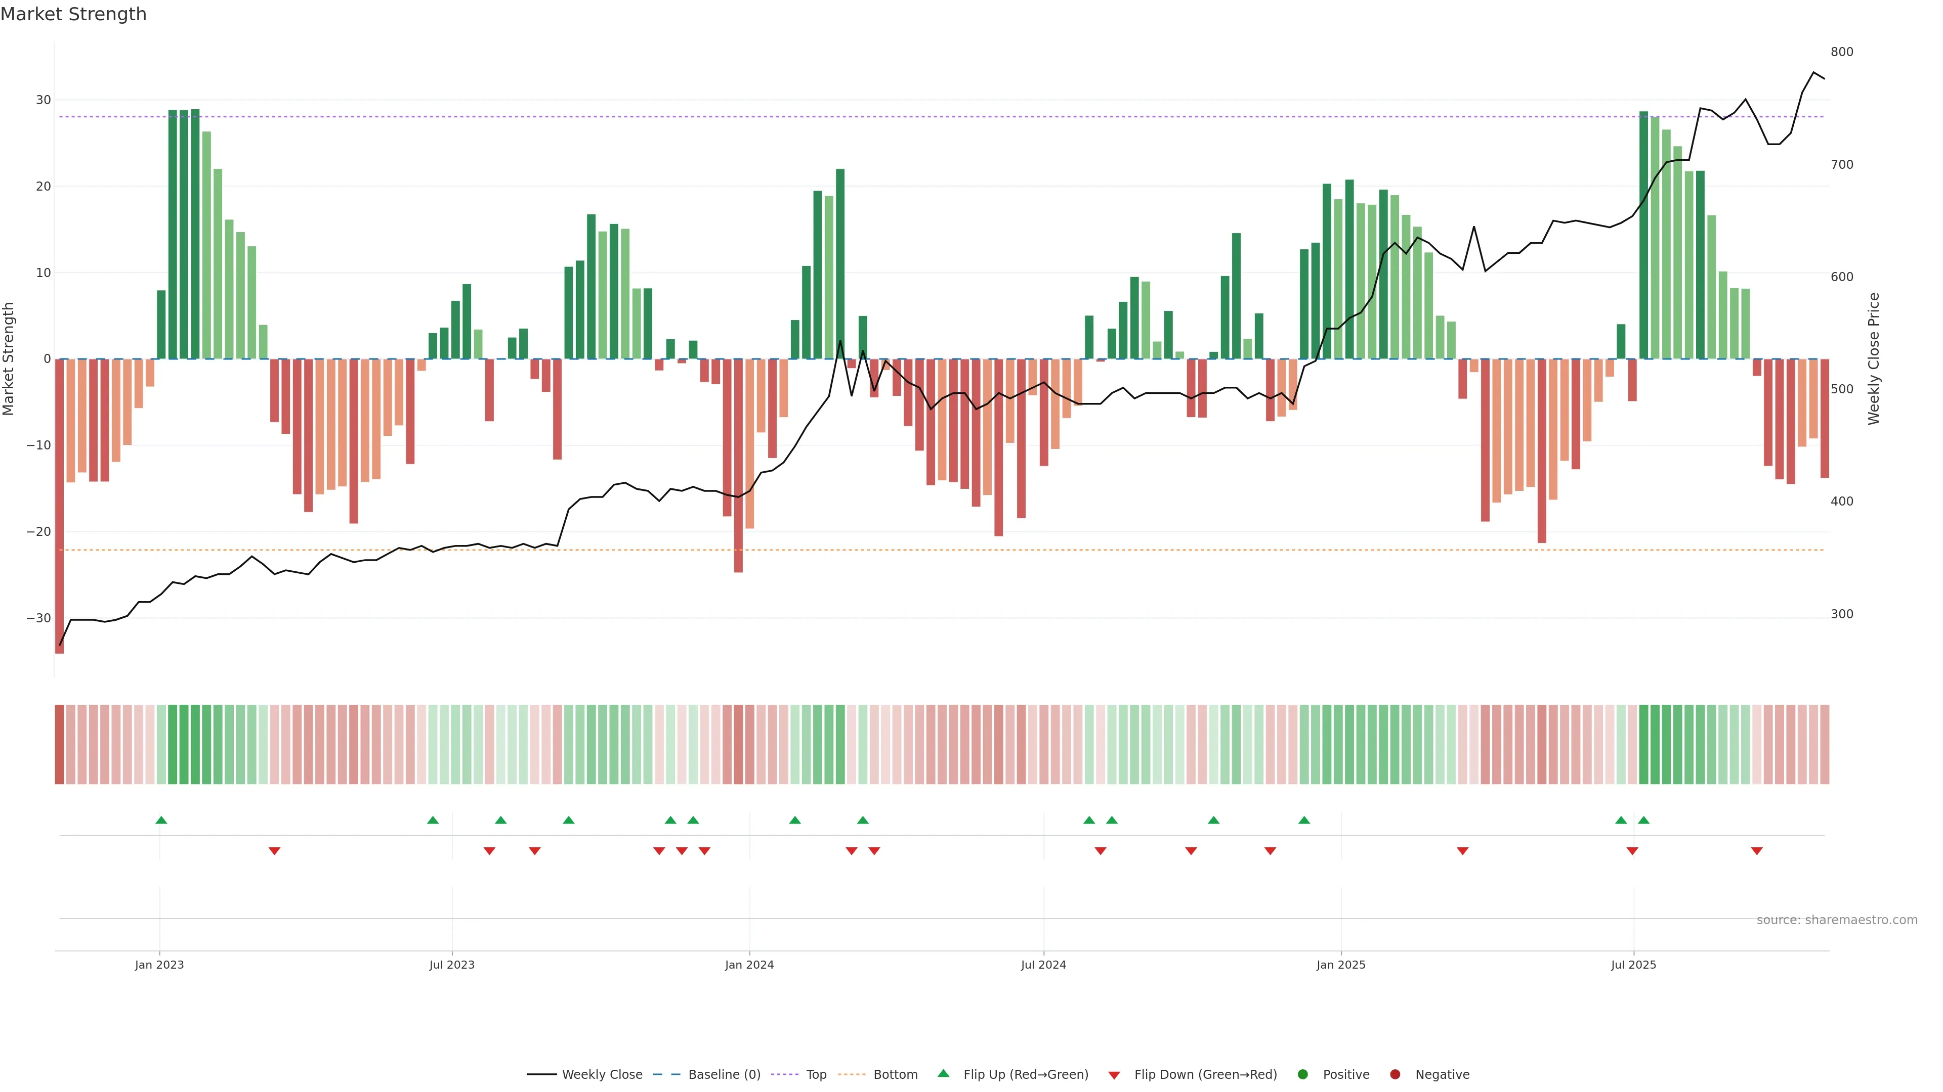Click the red Negative circle legend icon
This screenshot has width=1943, height=1092.
click(1395, 1074)
